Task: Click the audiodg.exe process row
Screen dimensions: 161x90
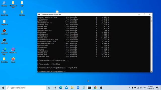Action: pyautogui.click(x=73, y=34)
